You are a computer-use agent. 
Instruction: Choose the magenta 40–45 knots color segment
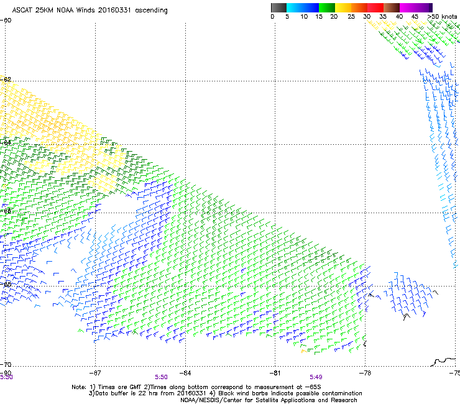tap(408, 7)
